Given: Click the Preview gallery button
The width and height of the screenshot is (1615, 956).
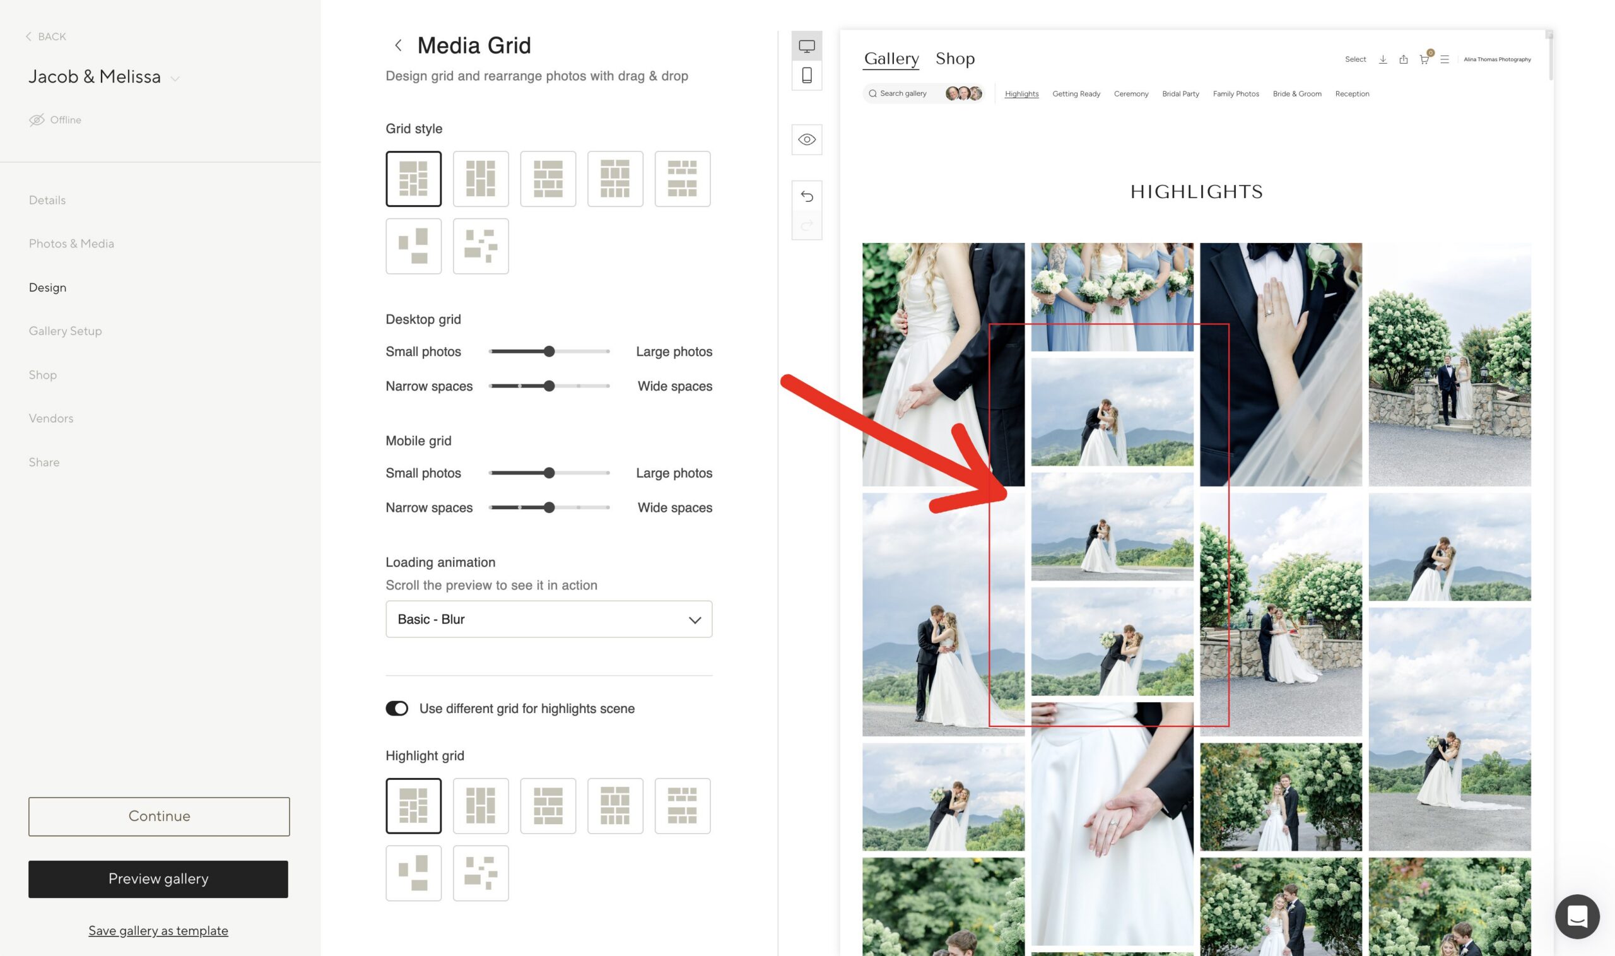Looking at the screenshot, I should 158,878.
